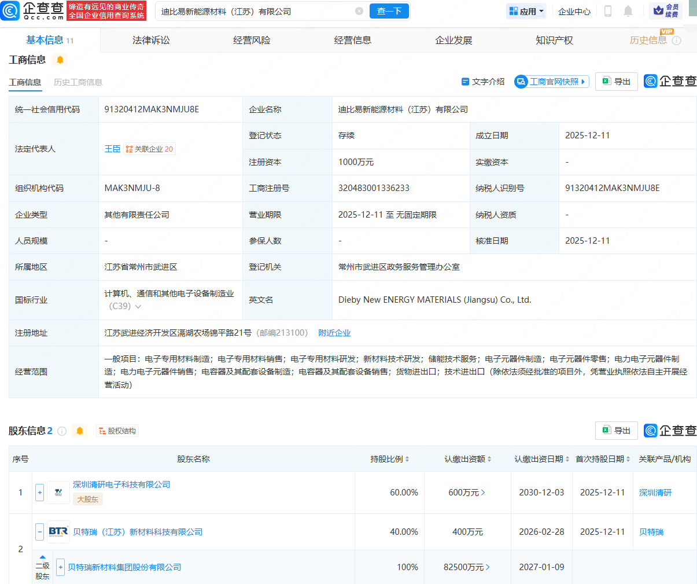Clear the search box with the X icon

[x=359, y=11]
